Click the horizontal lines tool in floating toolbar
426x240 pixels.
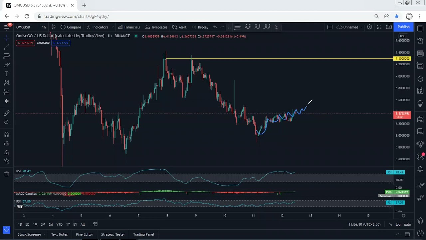pos(237,27)
